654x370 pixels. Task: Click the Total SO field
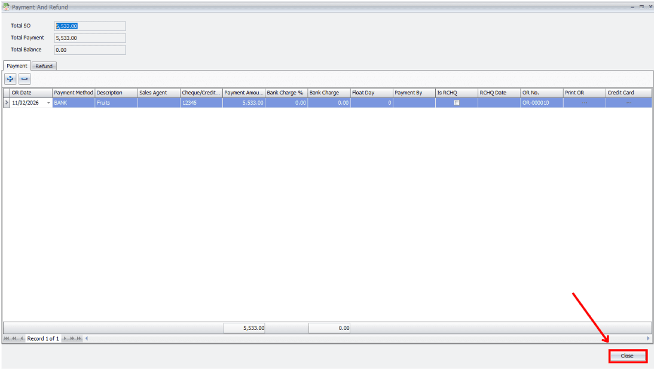pos(90,26)
